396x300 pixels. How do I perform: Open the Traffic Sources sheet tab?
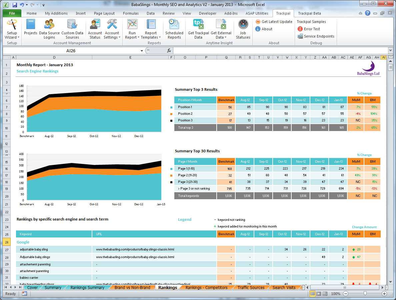click(x=251, y=287)
